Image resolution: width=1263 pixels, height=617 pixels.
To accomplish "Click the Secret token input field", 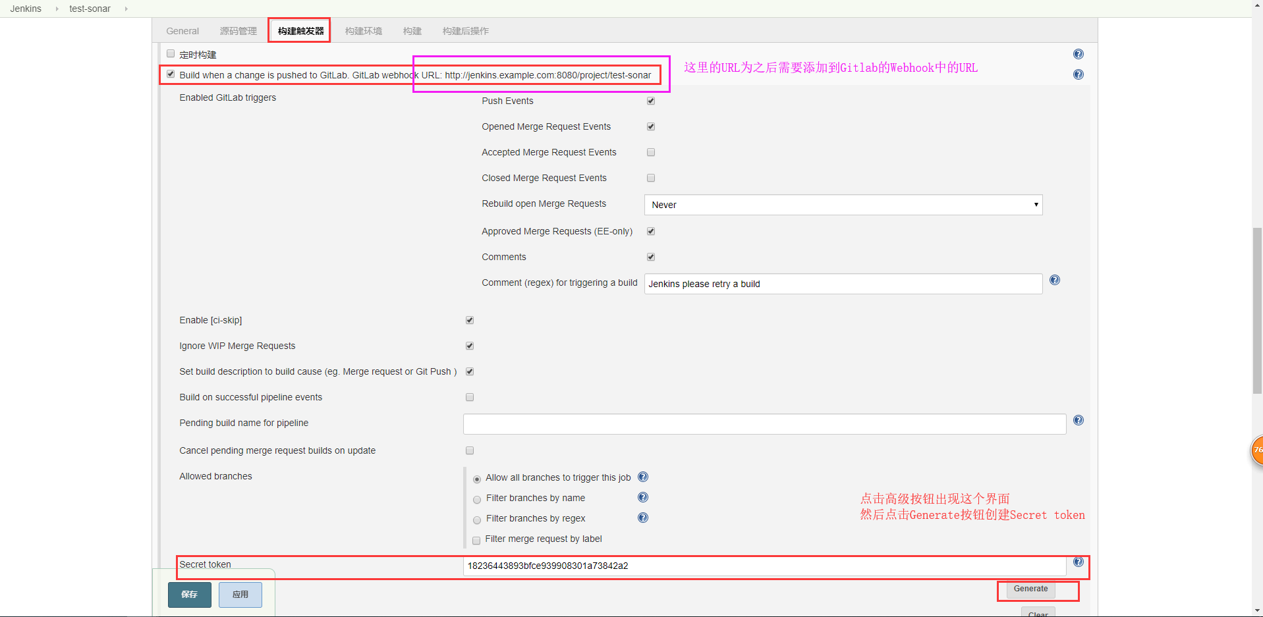I will (764, 566).
